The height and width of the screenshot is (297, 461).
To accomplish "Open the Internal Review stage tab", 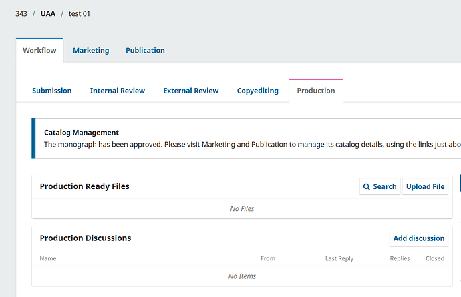I will pos(118,91).
